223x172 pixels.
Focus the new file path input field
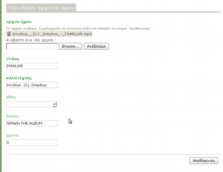click(32, 46)
